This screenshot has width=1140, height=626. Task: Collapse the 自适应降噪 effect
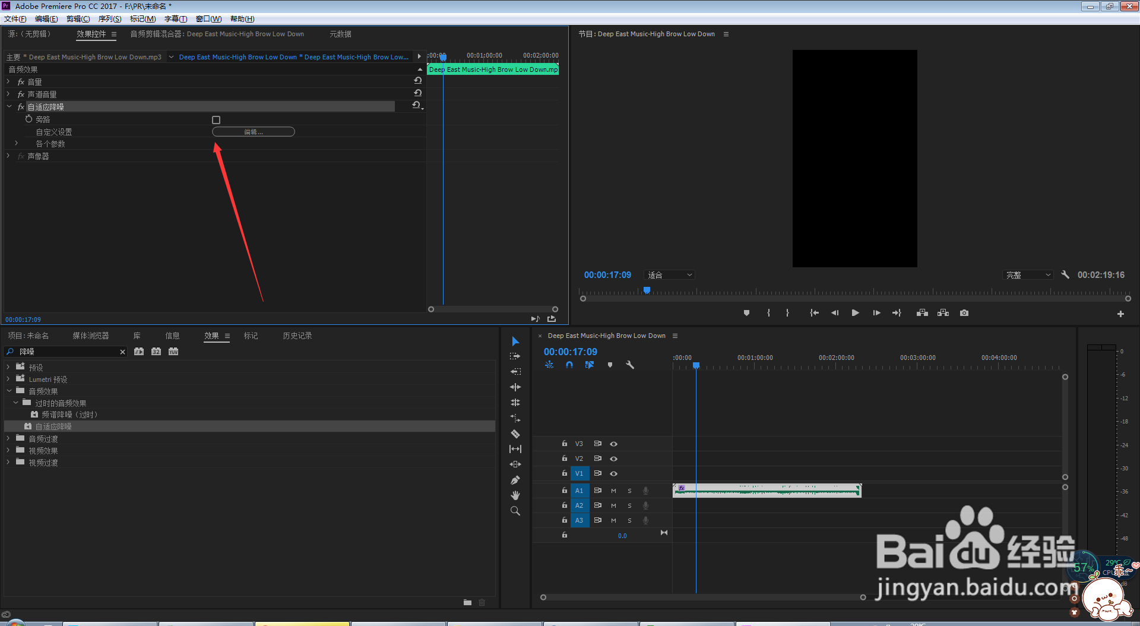[9, 106]
